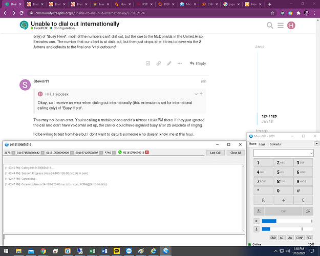Click the Reply button under the post
The image size is (320, 256).
coord(198,63)
